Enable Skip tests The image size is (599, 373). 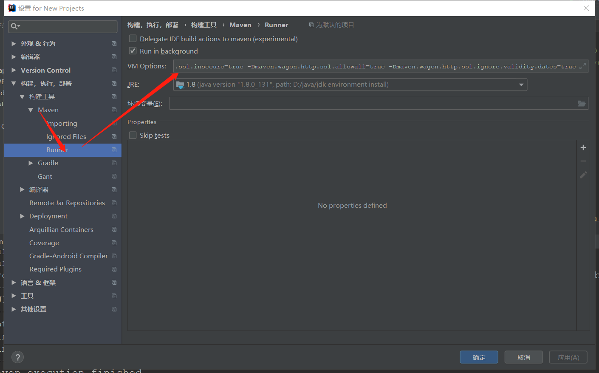point(133,135)
